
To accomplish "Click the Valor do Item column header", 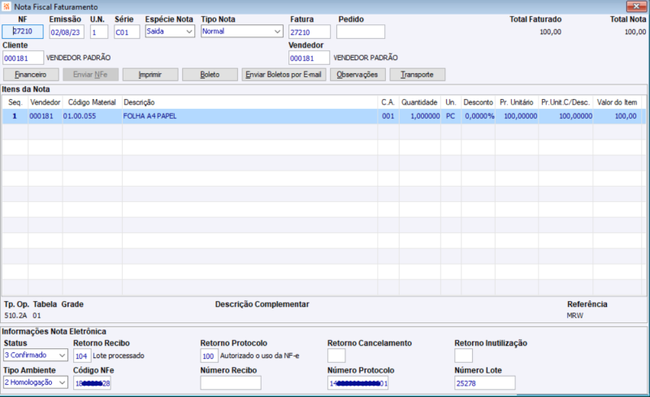I will pyautogui.click(x=617, y=102).
